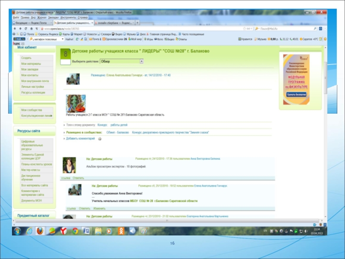Click the Windows Start button
Image resolution: width=345 pixels, height=259 pixels.
click(x=17, y=231)
